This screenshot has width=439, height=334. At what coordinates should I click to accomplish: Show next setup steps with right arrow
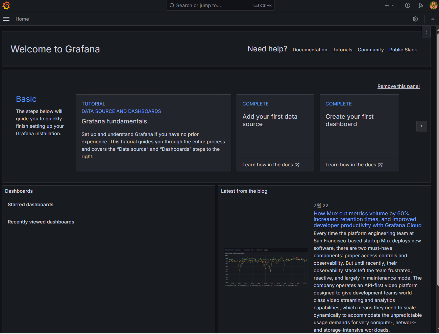[422, 126]
